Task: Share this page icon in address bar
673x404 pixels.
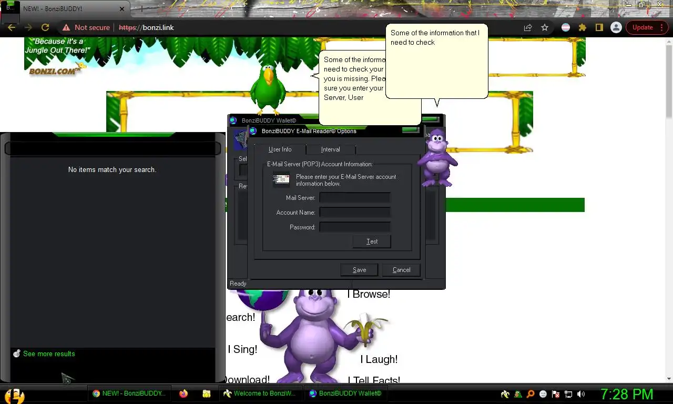Action: (x=528, y=27)
